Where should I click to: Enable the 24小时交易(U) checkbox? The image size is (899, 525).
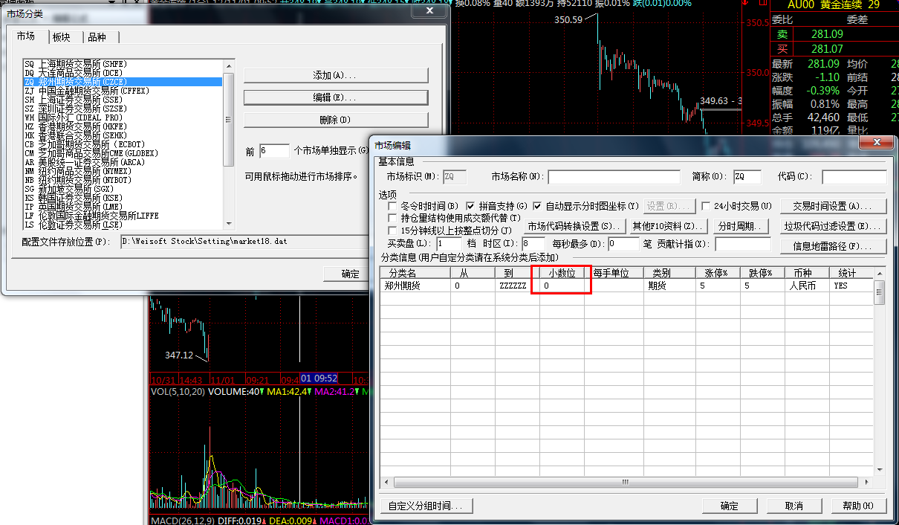pyautogui.click(x=707, y=206)
